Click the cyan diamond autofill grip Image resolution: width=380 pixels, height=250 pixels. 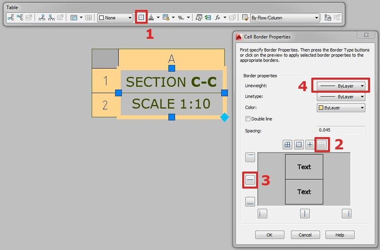tap(224, 117)
